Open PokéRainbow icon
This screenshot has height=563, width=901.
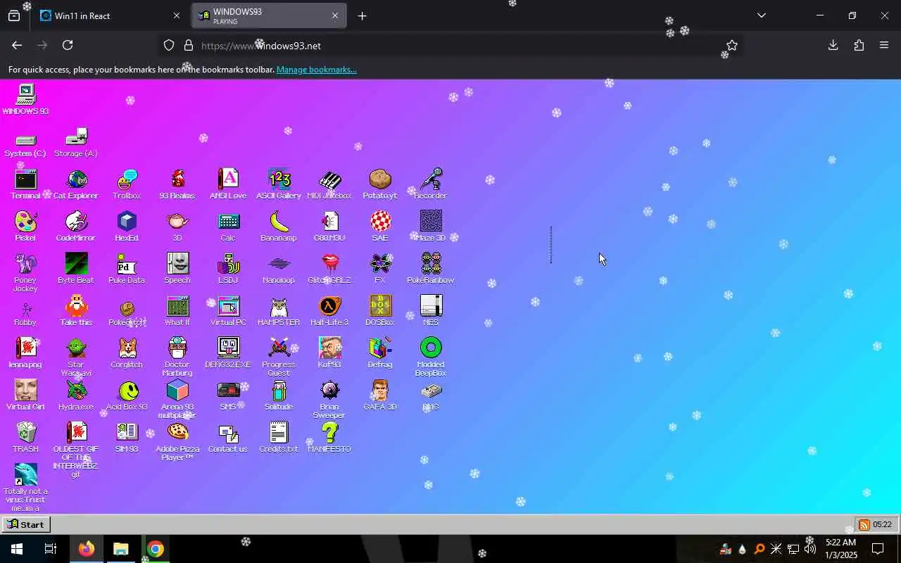(431, 269)
